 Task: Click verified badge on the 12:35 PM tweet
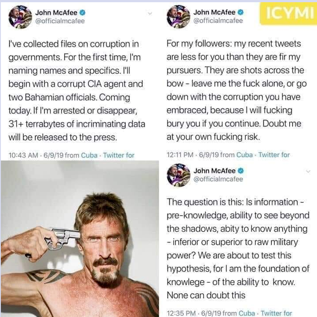[x=240, y=171]
